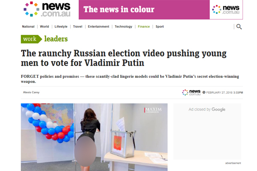257x171 pixels.
Task: Click author name Alexis Carey
Action: [x=31, y=92]
